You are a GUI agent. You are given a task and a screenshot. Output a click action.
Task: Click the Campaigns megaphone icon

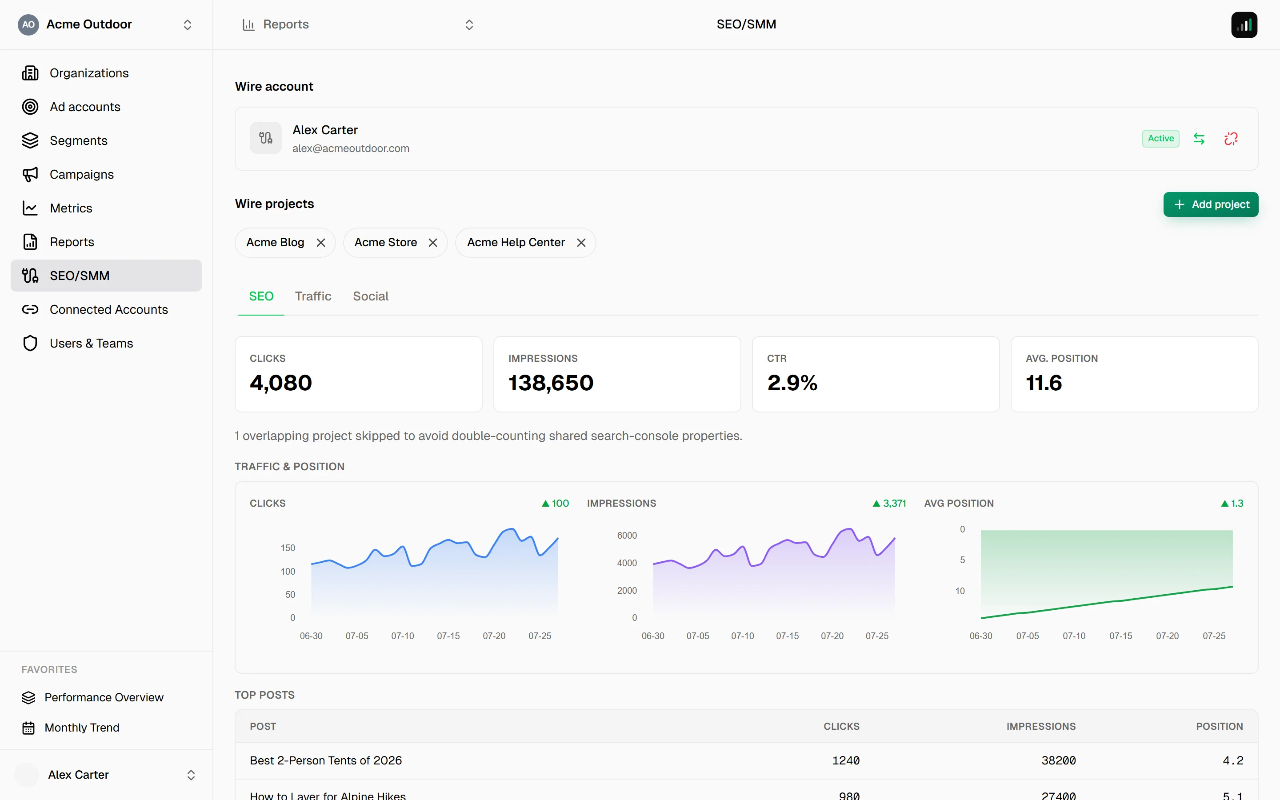pyautogui.click(x=30, y=175)
